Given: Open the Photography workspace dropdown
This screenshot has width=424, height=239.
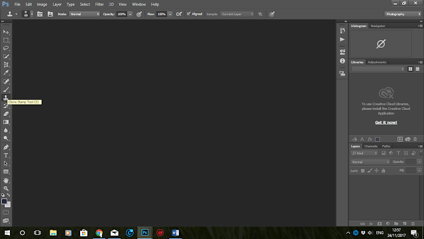Looking at the screenshot, I should coord(403,14).
